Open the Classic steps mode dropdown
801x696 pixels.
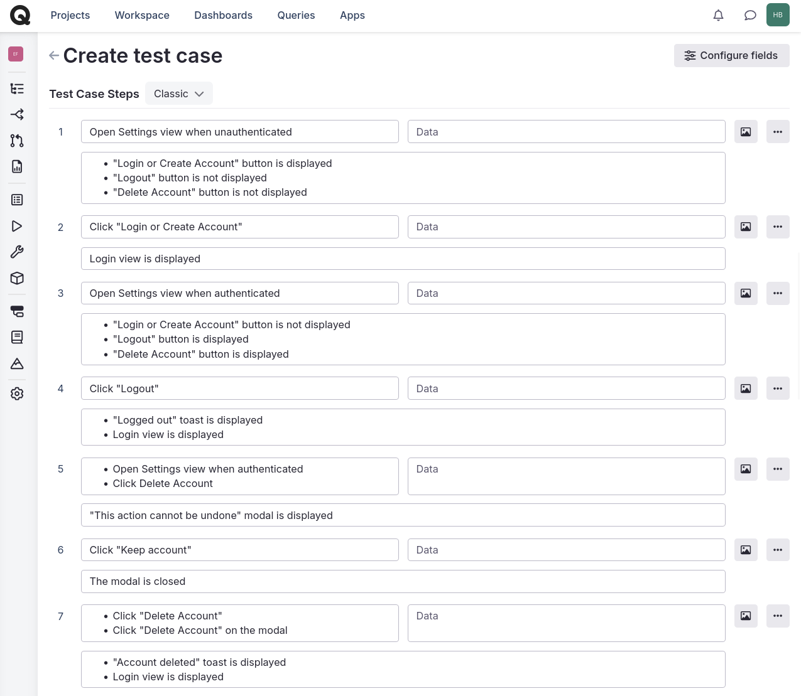point(179,94)
